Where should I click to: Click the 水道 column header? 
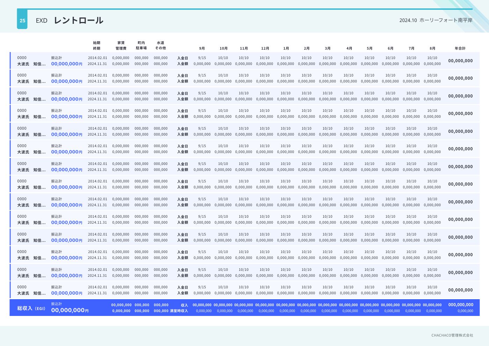pyautogui.click(x=160, y=43)
